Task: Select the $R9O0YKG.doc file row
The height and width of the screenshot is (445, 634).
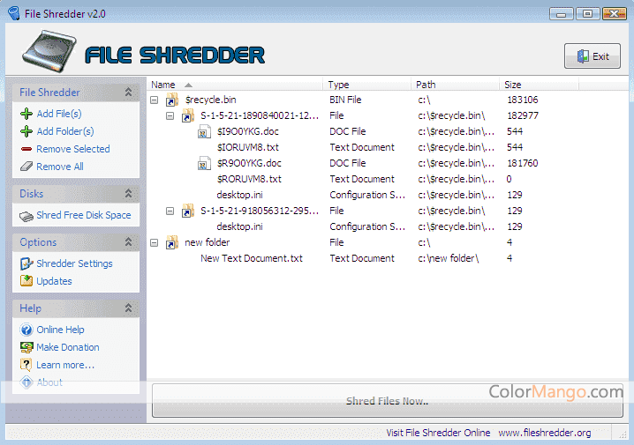Action: point(249,163)
